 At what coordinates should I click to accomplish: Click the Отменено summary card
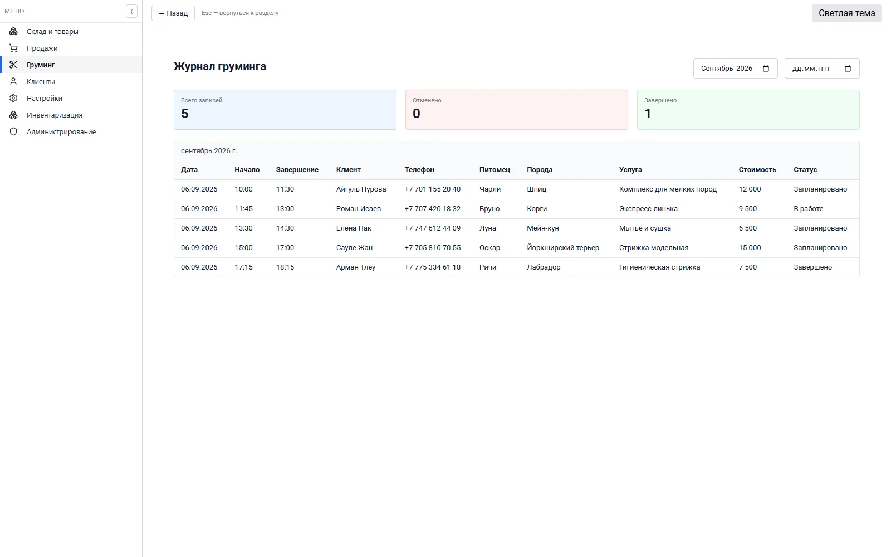tap(517, 110)
